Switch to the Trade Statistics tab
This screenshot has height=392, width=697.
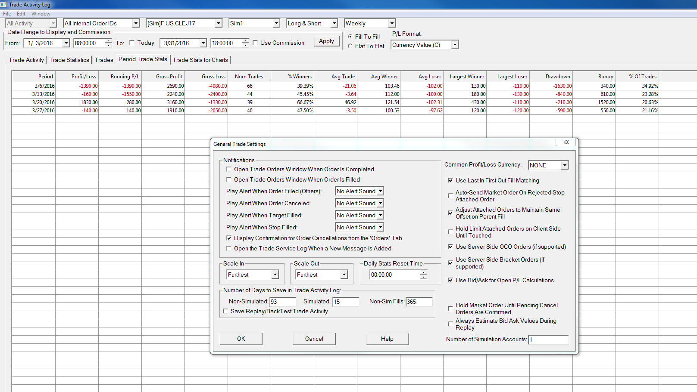69,60
